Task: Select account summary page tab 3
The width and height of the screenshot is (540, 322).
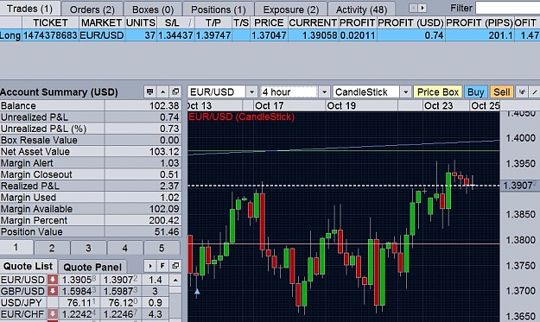Action: (x=88, y=248)
